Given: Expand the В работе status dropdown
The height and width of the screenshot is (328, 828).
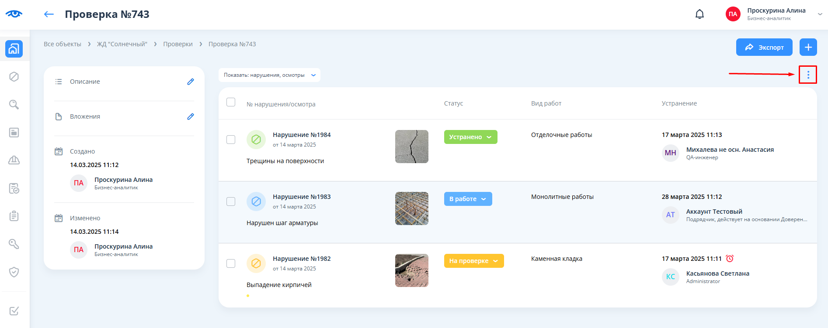Looking at the screenshot, I should coord(468,199).
